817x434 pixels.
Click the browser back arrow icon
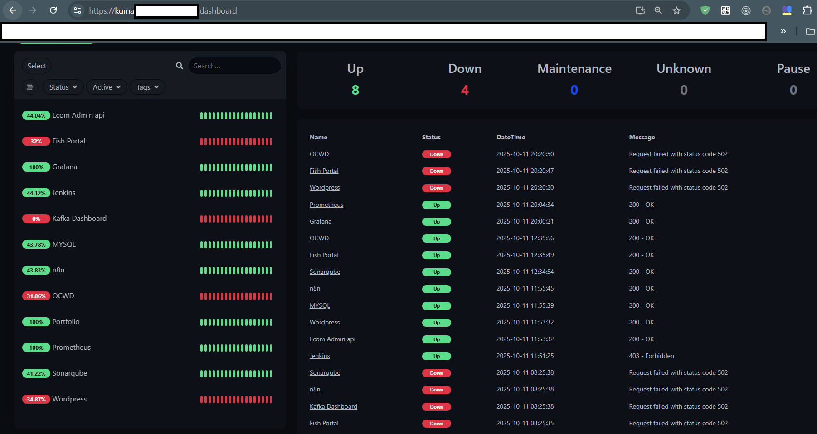12,10
